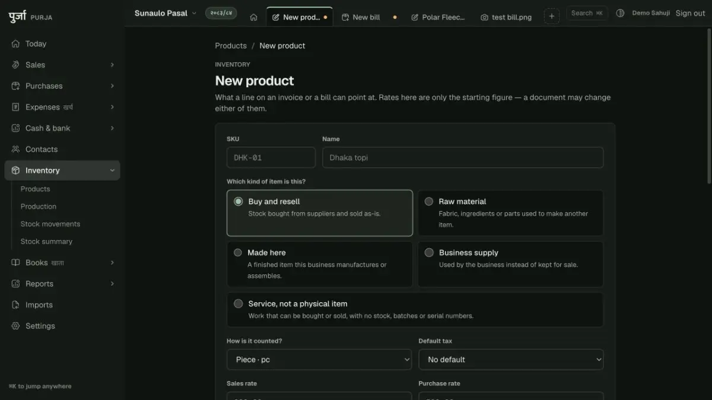The height and width of the screenshot is (400, 712).
Task: Select the New prod tab
Action: [x=300, y=17]
